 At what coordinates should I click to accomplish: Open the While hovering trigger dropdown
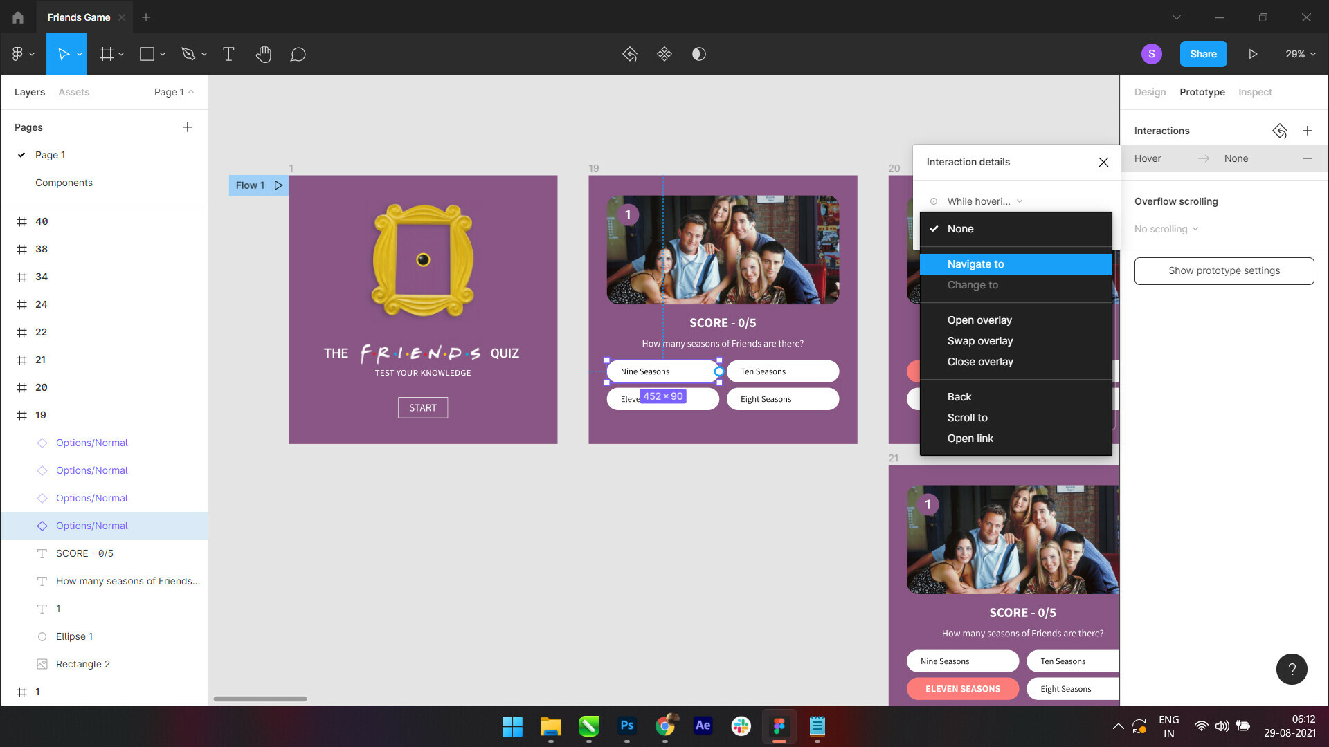tap(985, 201)
